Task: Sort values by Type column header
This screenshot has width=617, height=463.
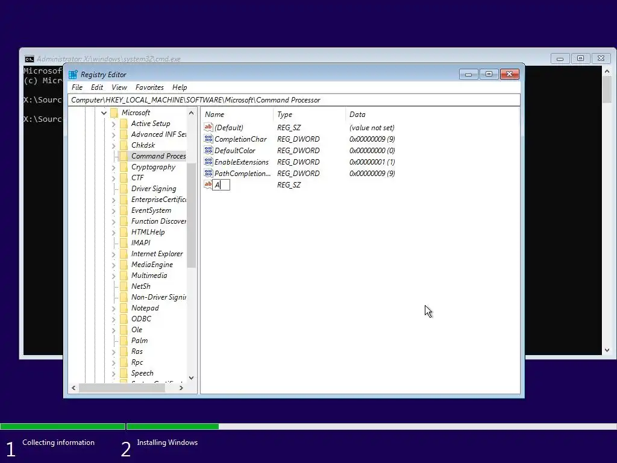Action: pyautogui.click(x=309, y=115)
